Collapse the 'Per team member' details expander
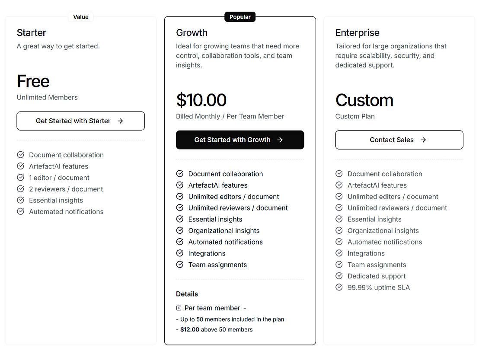Image resolution: width=479 pixels, height=354 pixels. (179, 308)
